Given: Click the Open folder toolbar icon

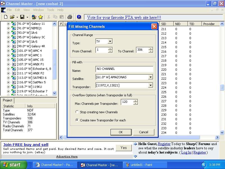Looking at the screenshot, I should [12, 17].
